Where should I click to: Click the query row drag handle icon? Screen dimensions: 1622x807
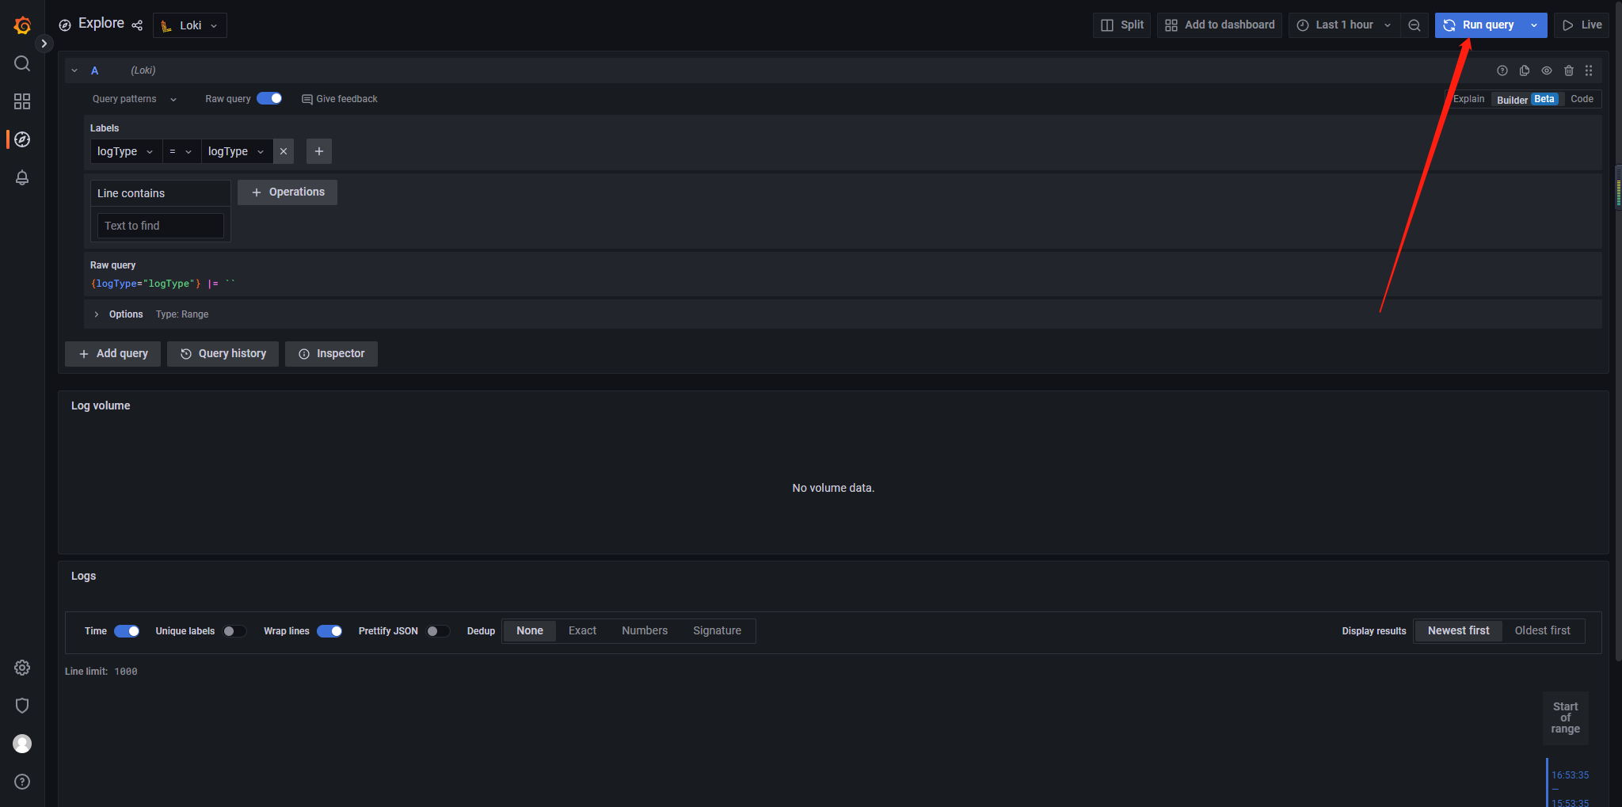pyautogui.click(x=1589, y=70)
